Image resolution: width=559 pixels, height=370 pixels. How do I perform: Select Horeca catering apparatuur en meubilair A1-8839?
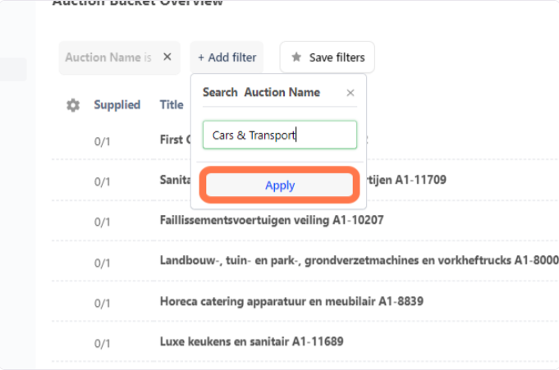(x=291, y=301)
